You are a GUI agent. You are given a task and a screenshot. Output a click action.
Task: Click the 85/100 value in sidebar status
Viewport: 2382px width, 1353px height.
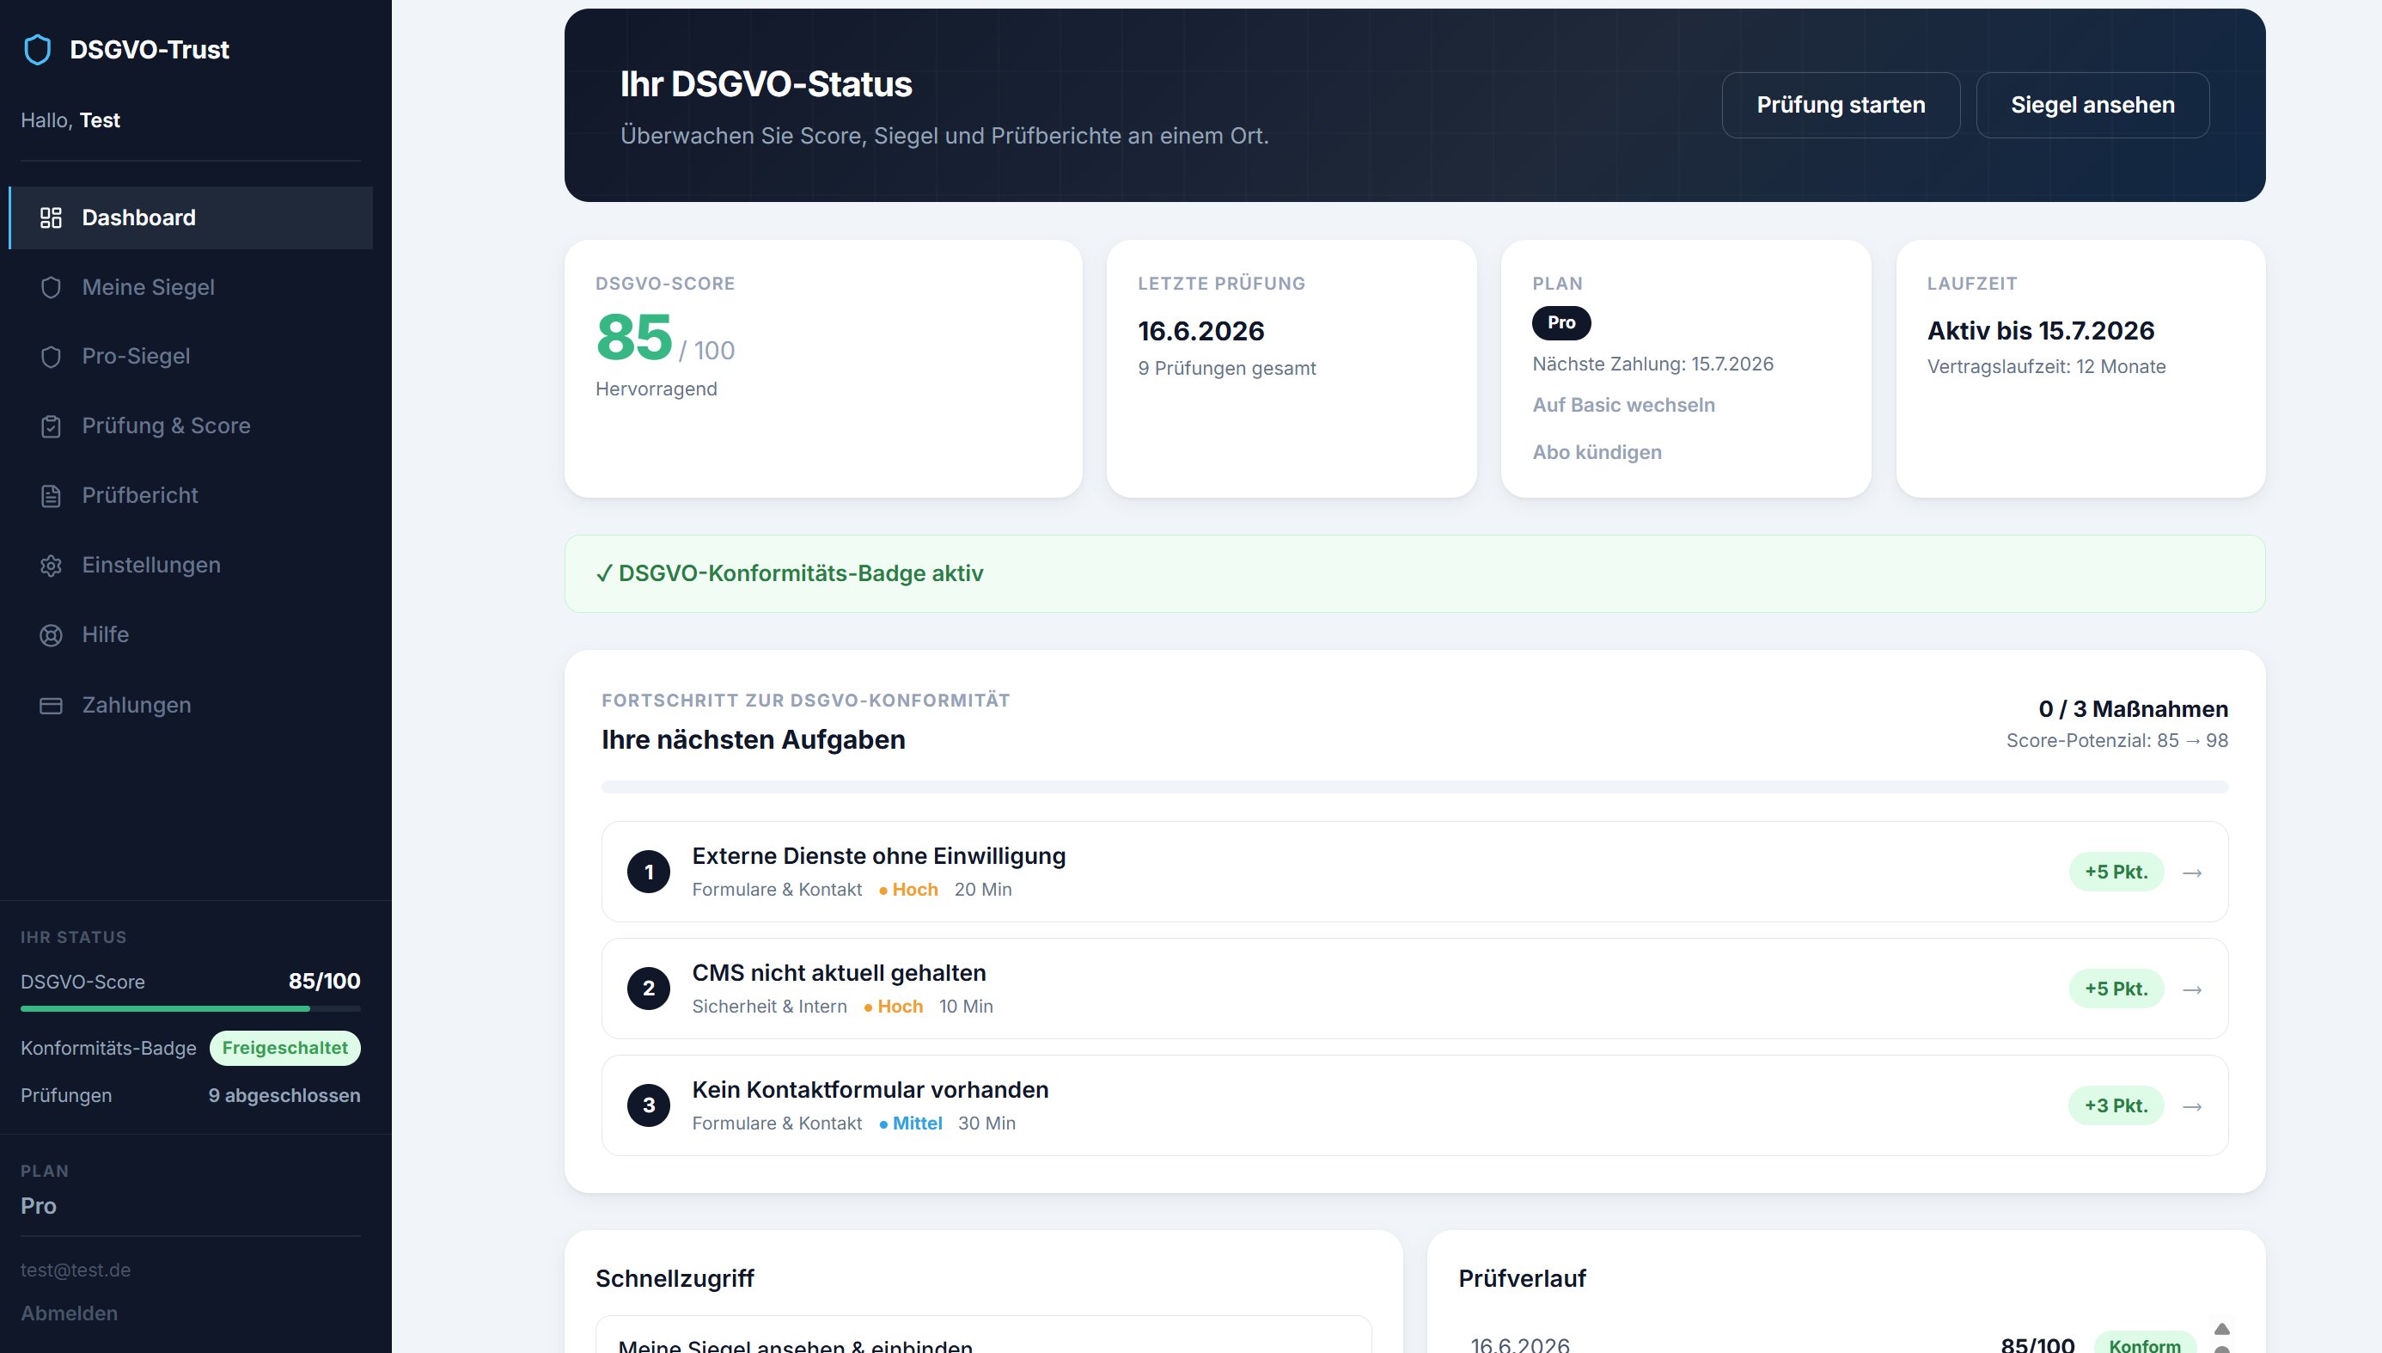(324, 982)
